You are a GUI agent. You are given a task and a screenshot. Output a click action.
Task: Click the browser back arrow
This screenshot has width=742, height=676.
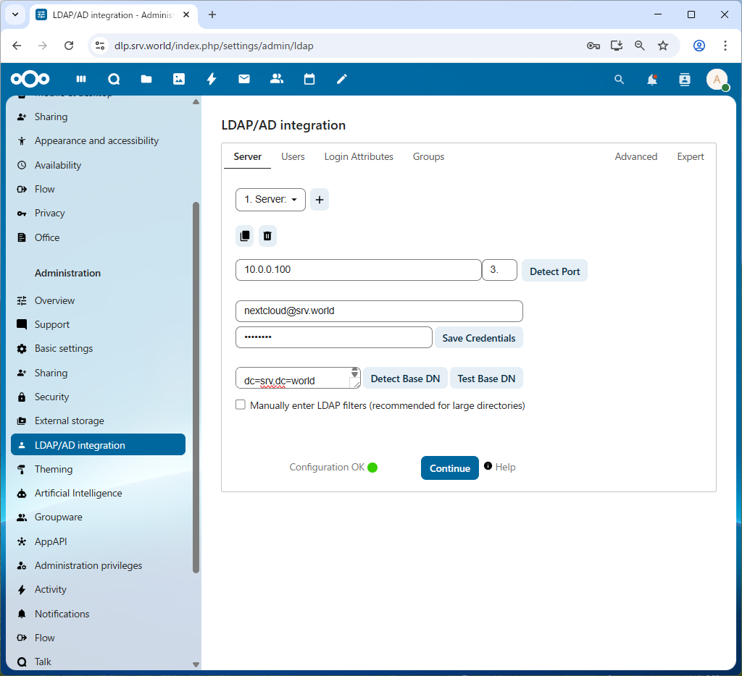coord(17,46)
